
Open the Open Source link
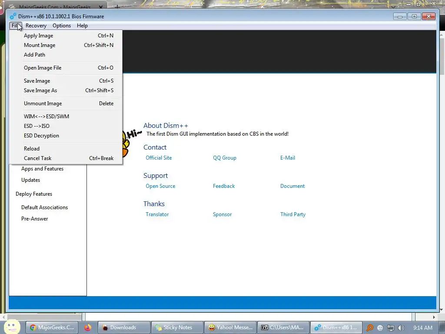pos(160,186)
